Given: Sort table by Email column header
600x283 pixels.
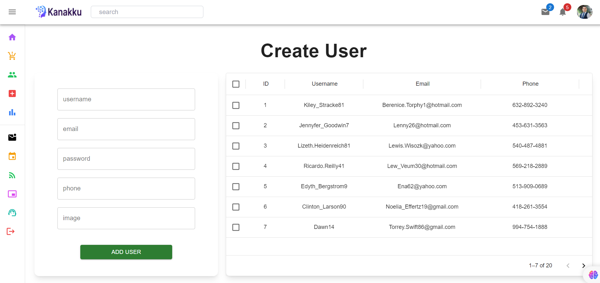Looking at the screenshot, I should pyautogui.click(x=422, y=84).
